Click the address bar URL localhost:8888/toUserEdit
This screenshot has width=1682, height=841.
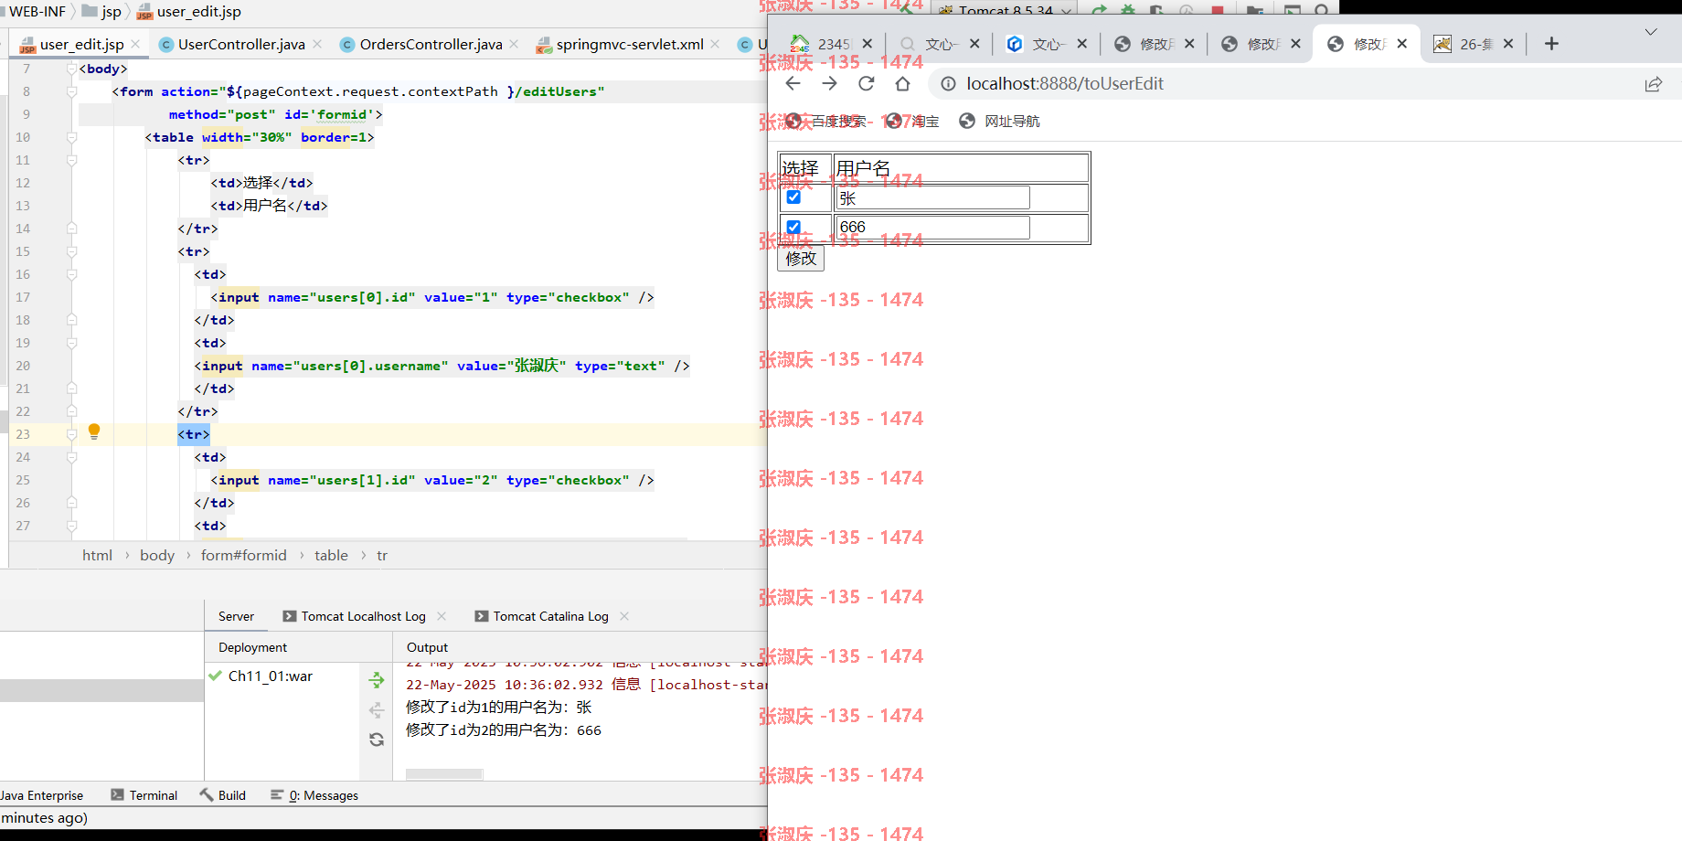pyautogui.click(x=1065, y=84)
